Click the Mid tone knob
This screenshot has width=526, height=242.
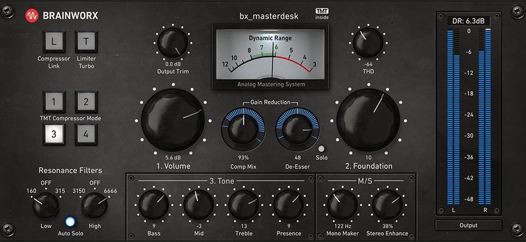click(x=199, y=205)
